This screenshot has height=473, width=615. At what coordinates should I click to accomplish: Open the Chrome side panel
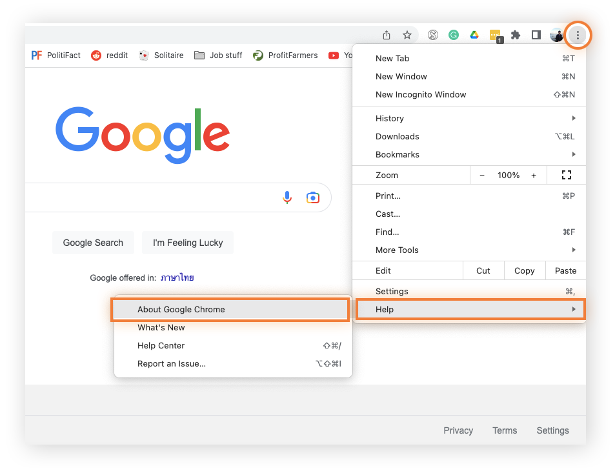pyautogui.click(x=536, y=35)
